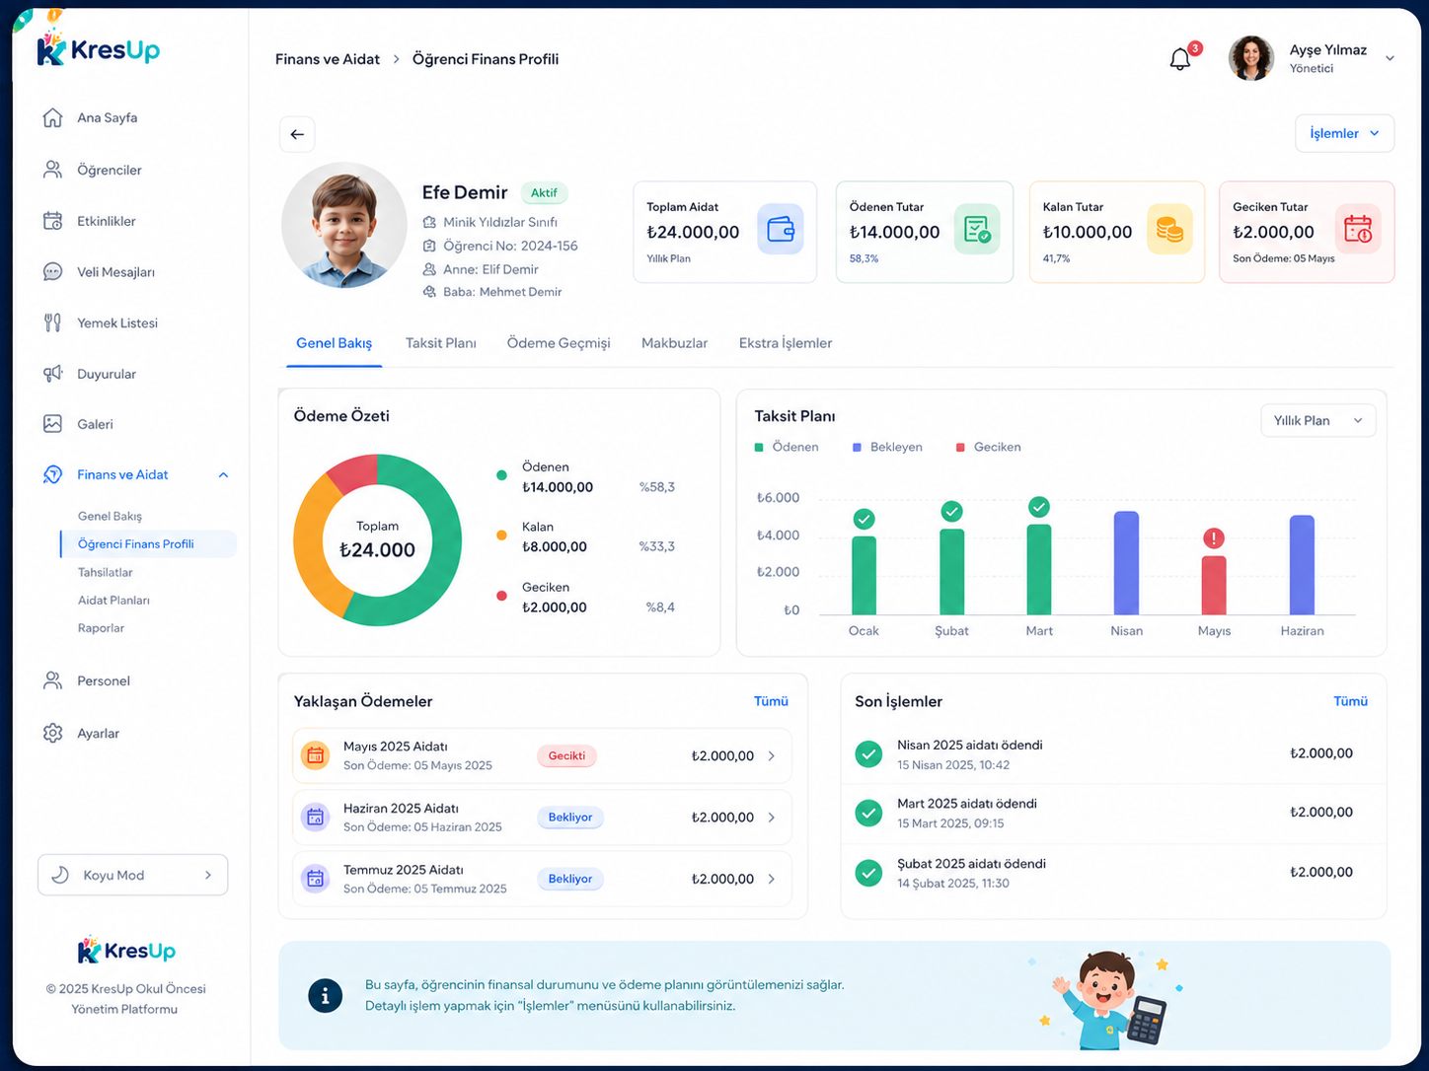The height and width of the screenshot is (1071, 1429).
Task: Click the Galeri image icon
Action: pos(52,424)
